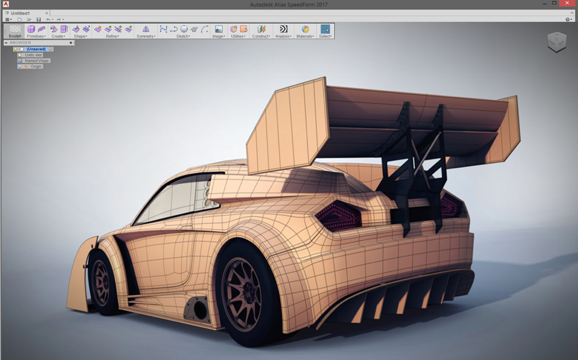Screen dimensions: 578x360
Task: Click the Materials sphere icon
Action: click(305, 29)
